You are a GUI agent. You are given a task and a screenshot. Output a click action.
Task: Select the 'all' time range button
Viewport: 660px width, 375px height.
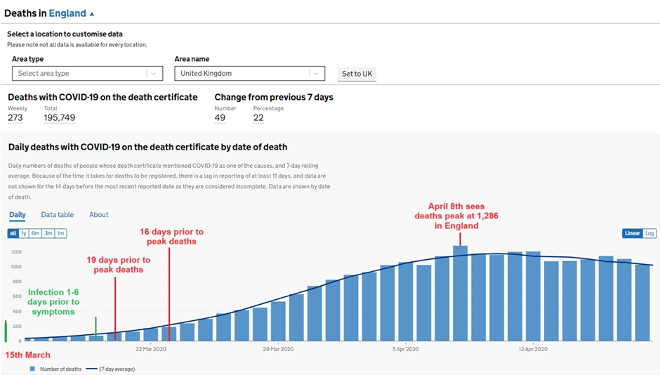point(13,233)
